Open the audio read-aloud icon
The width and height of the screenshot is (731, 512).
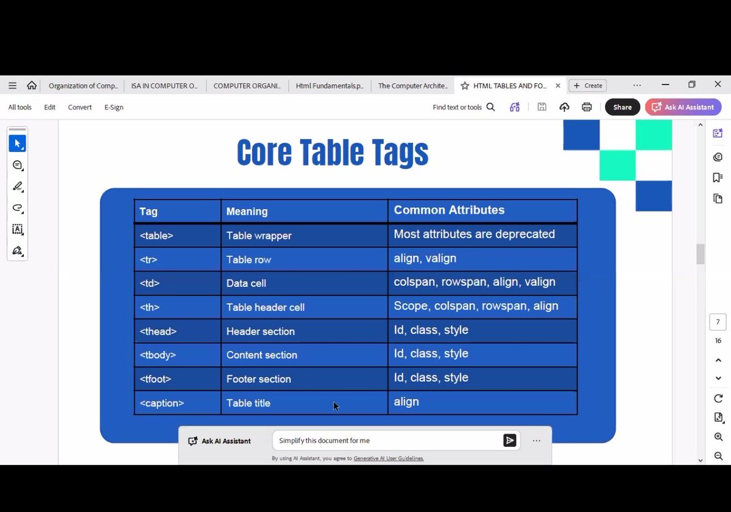pos(515,107)
